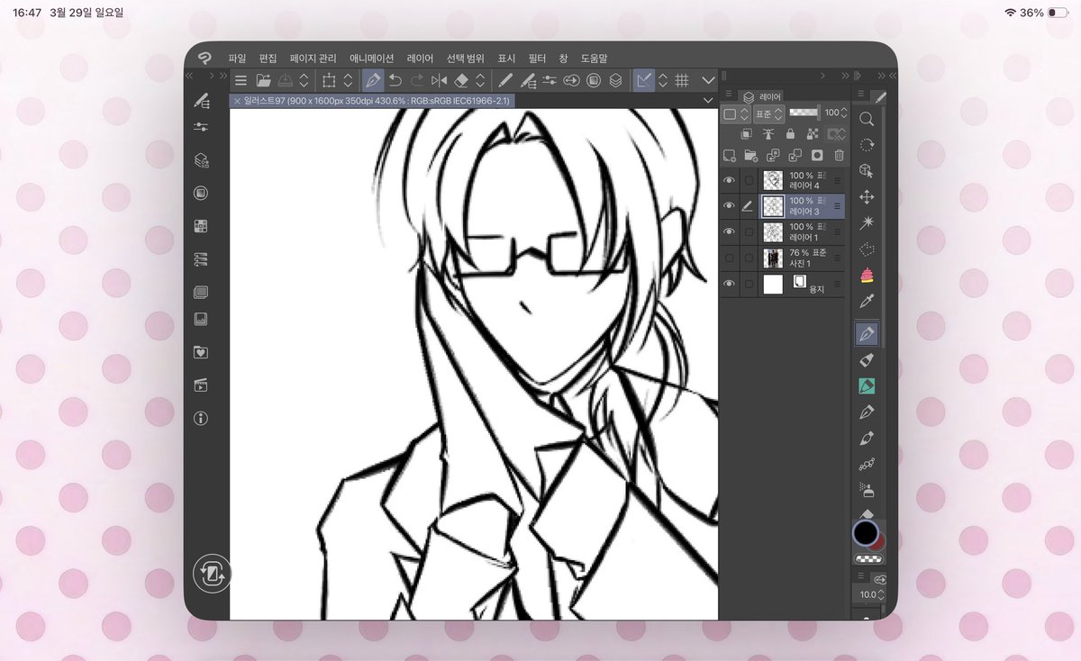Open the 파일 menu
Screen dimensions: 1081x661
(x=237, y=58)
